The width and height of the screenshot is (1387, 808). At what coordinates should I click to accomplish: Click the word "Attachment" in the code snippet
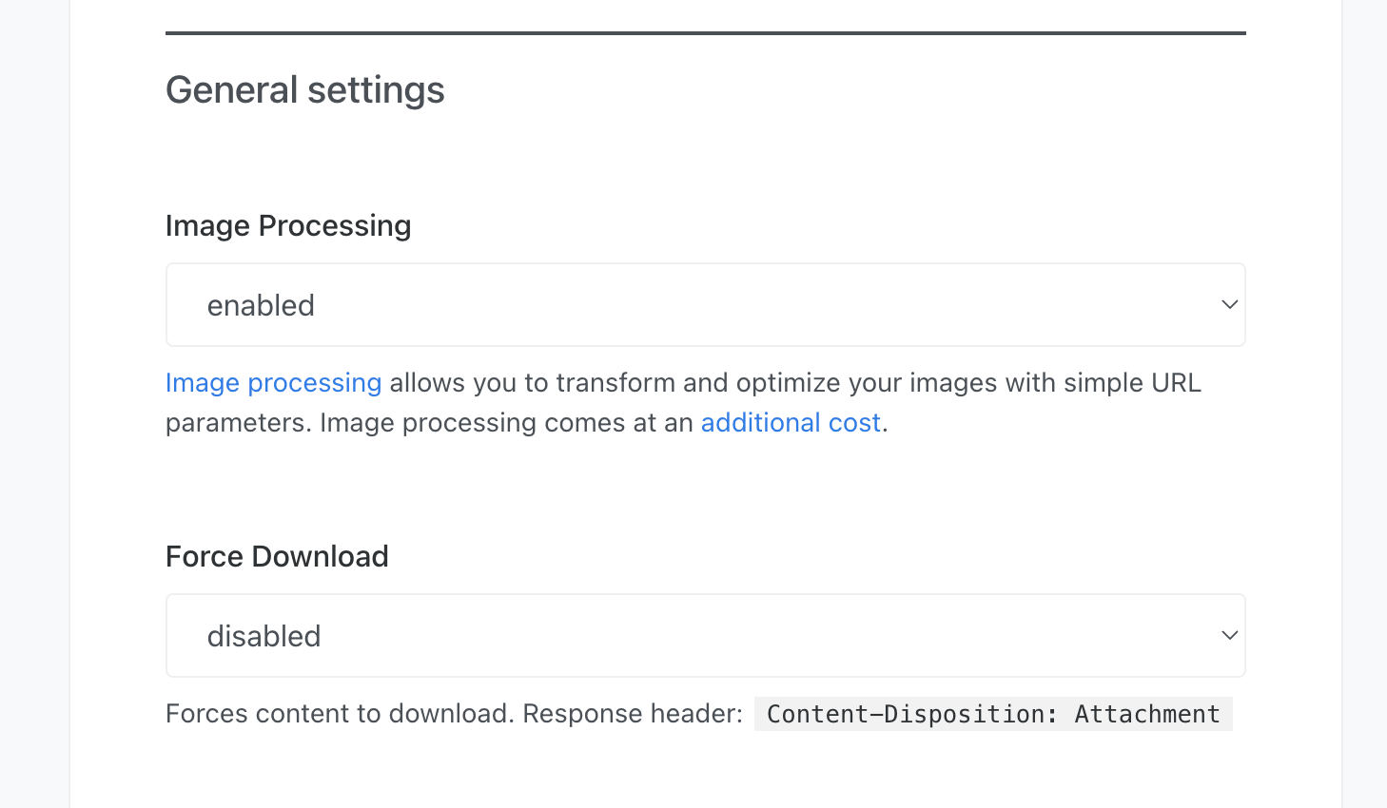pyautogui.click(x=1146, y=715)
